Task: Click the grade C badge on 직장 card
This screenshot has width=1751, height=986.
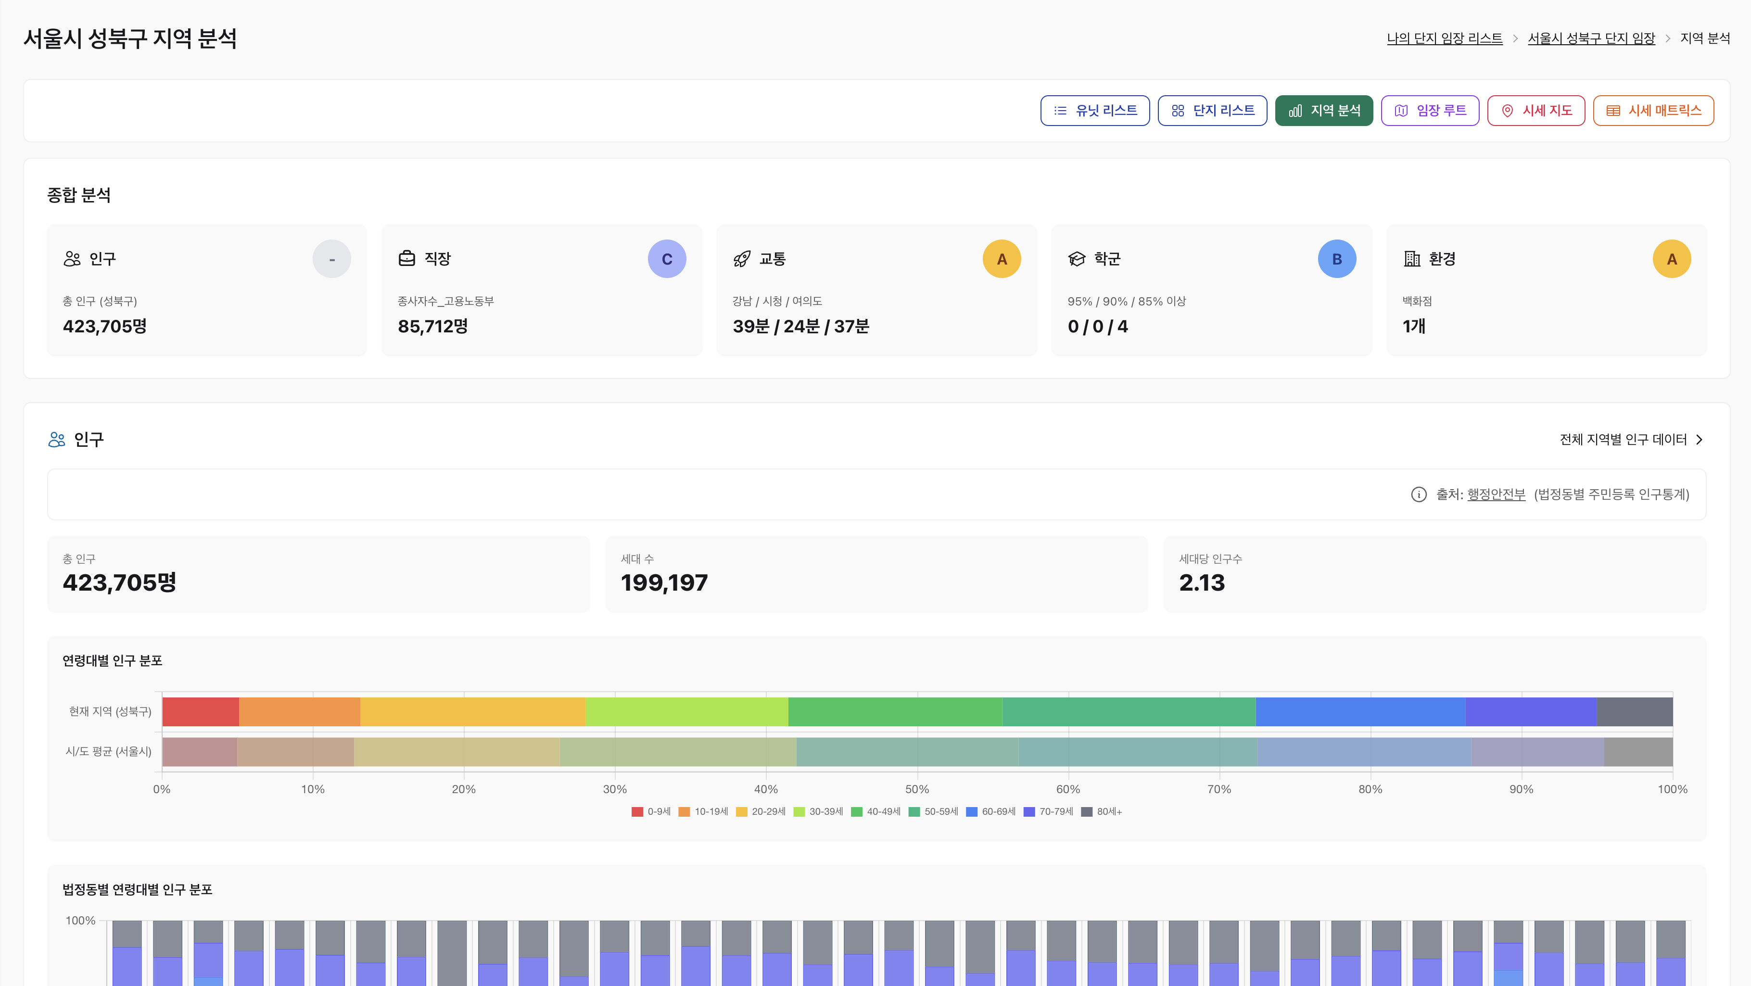Action: coord(666,259)
